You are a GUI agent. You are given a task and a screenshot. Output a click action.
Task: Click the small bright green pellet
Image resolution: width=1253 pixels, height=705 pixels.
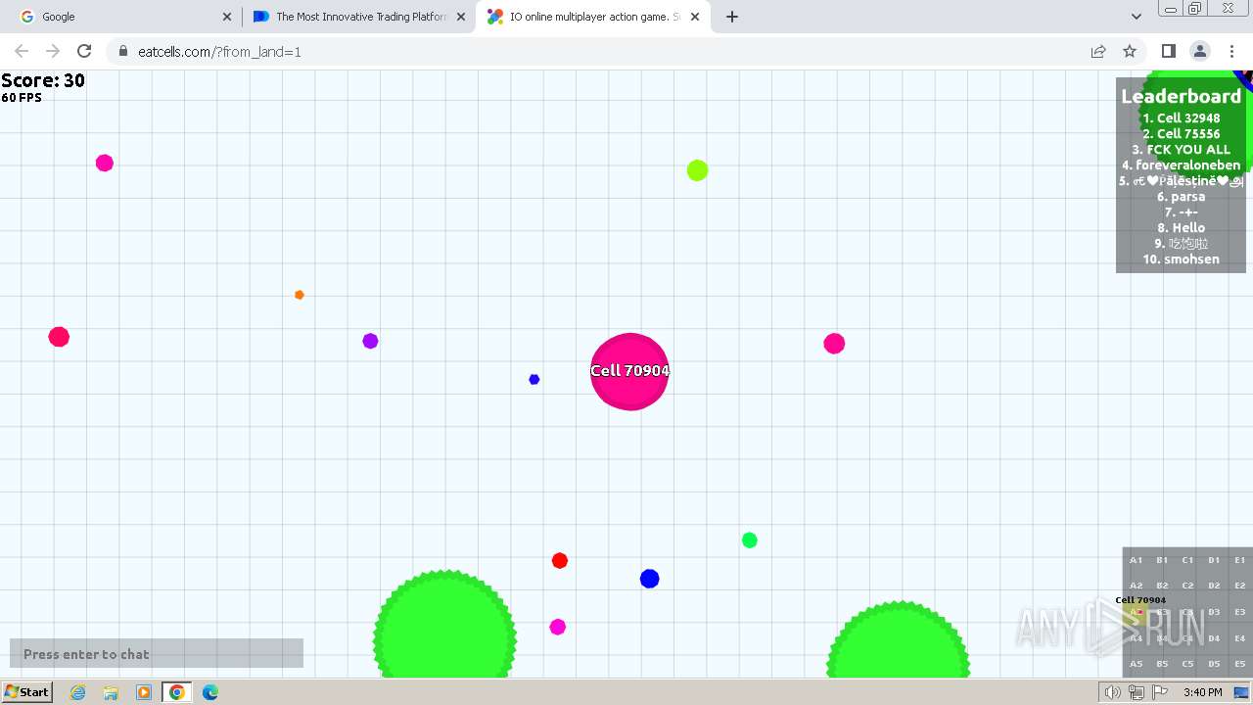[750, 540]
